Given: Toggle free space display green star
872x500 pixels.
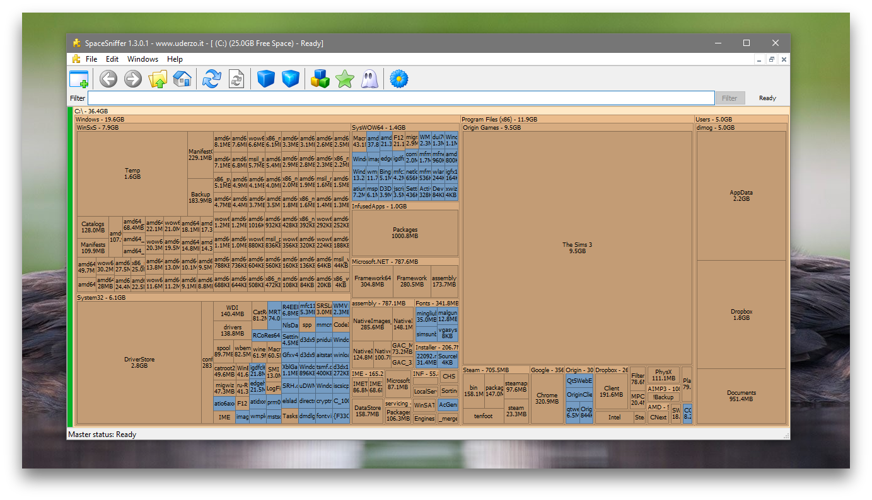Looking at the screenshot, I should coord(345,79).
